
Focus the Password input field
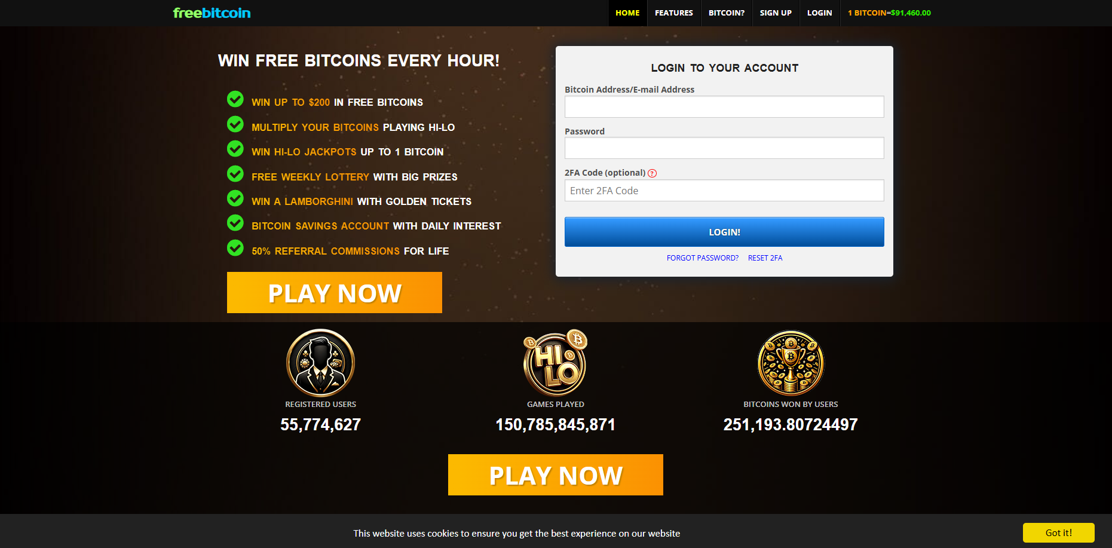click(x=724, y=148)
